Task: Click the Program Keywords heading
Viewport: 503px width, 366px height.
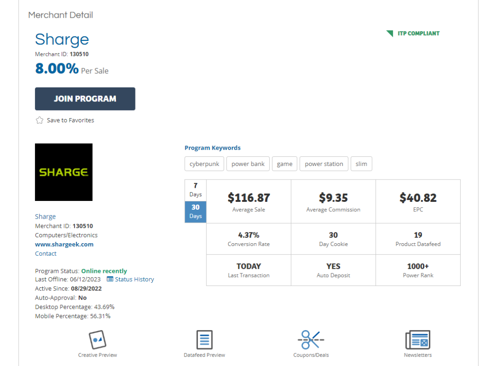Action: click(212, 148)
